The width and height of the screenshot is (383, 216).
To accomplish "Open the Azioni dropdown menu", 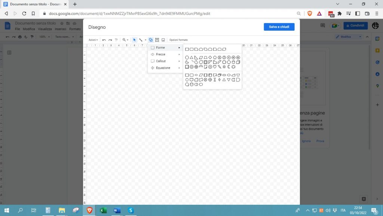I will (93, 40).
